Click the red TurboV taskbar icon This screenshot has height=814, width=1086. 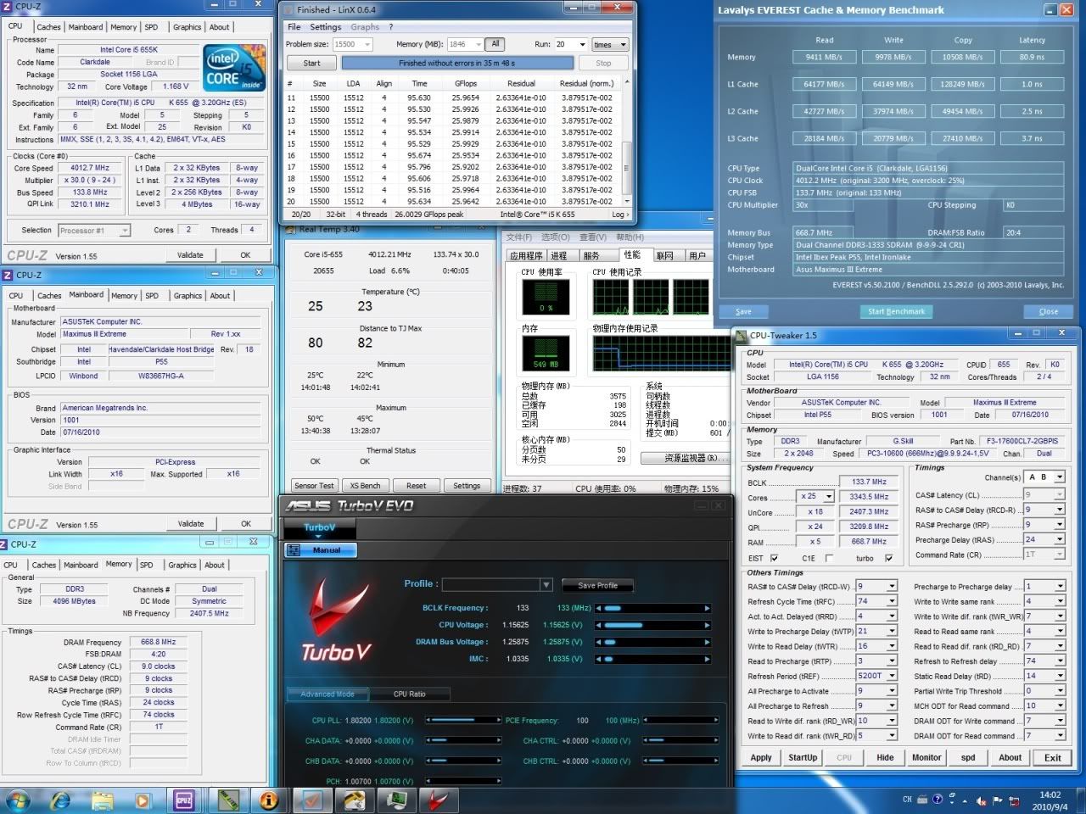click(x=437, y=800)
